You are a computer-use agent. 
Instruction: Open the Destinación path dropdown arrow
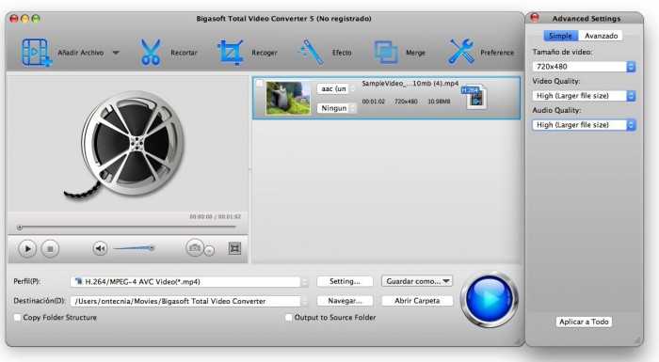click(305, 301)
